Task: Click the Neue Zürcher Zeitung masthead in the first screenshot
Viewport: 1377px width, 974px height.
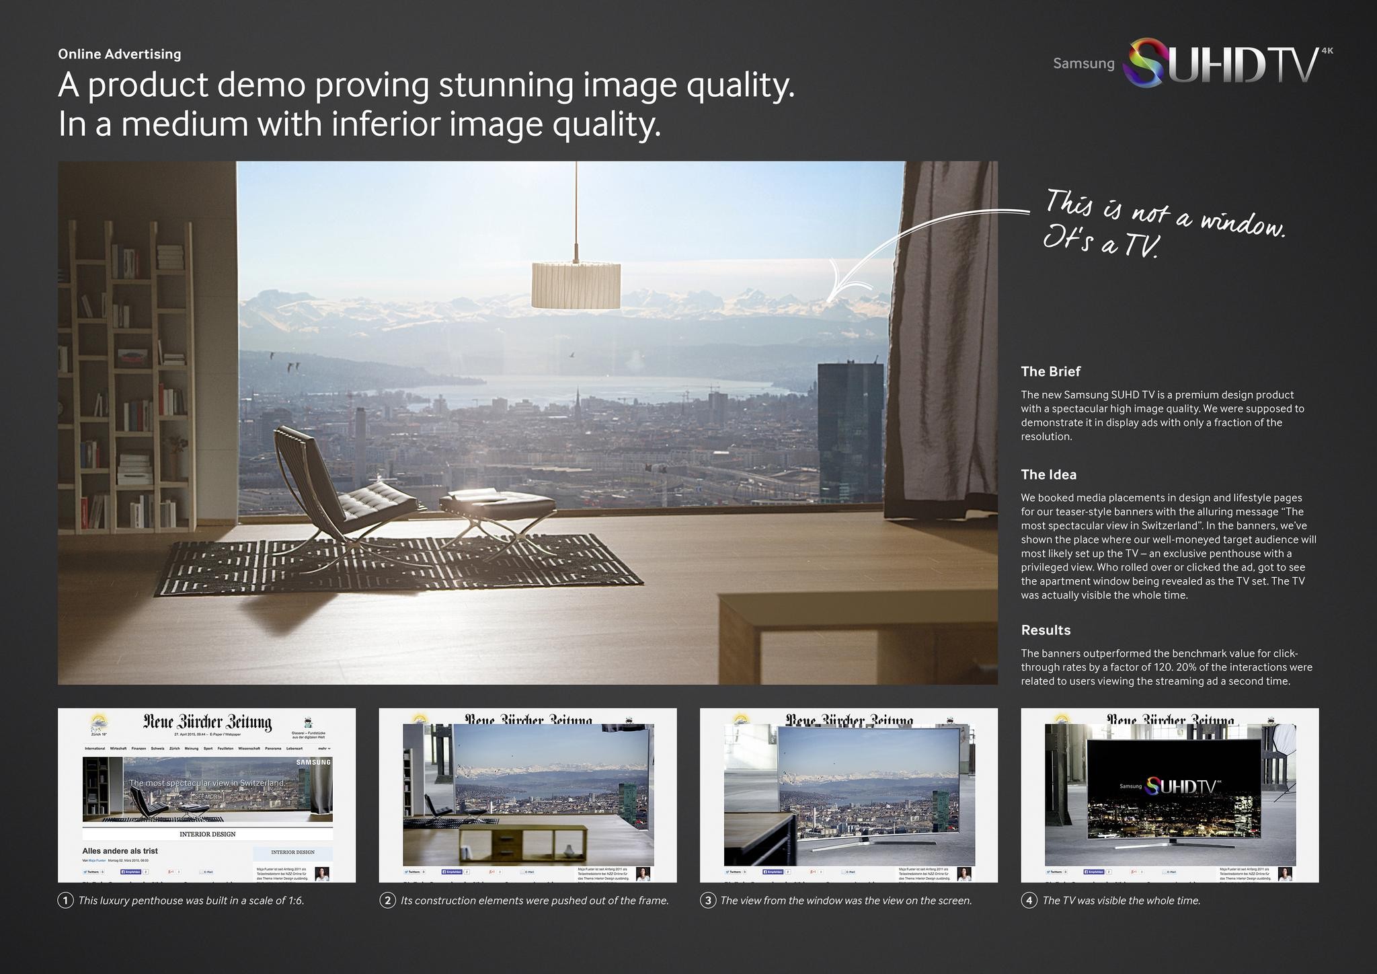Action: click(207, 722)
